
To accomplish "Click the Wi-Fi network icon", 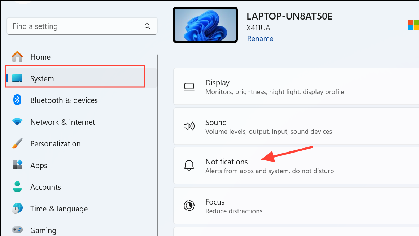I will point(17,122).
